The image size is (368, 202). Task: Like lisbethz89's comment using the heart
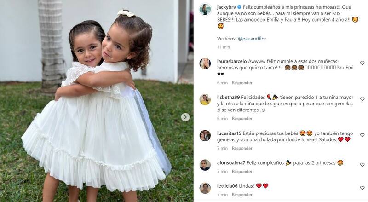click(x=362, y=99)
